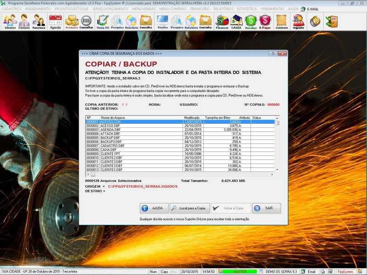The width and height of the screenshot is (367, 275).
Task: Open the ESTATÍSTICA menu
Action: [x=247, y=9]
